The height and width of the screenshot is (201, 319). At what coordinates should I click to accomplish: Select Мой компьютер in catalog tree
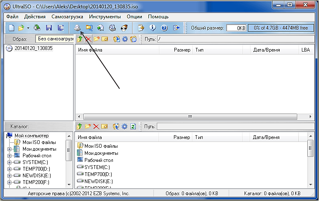click(x=31, y=136)
